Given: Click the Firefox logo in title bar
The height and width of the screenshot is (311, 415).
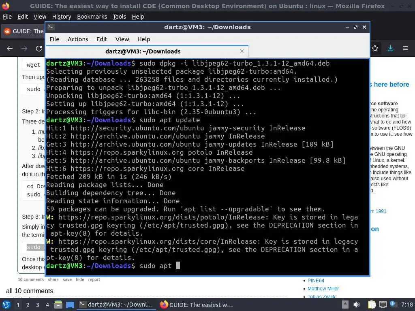Looking at the screenshot, I should [x=6, y=6].
